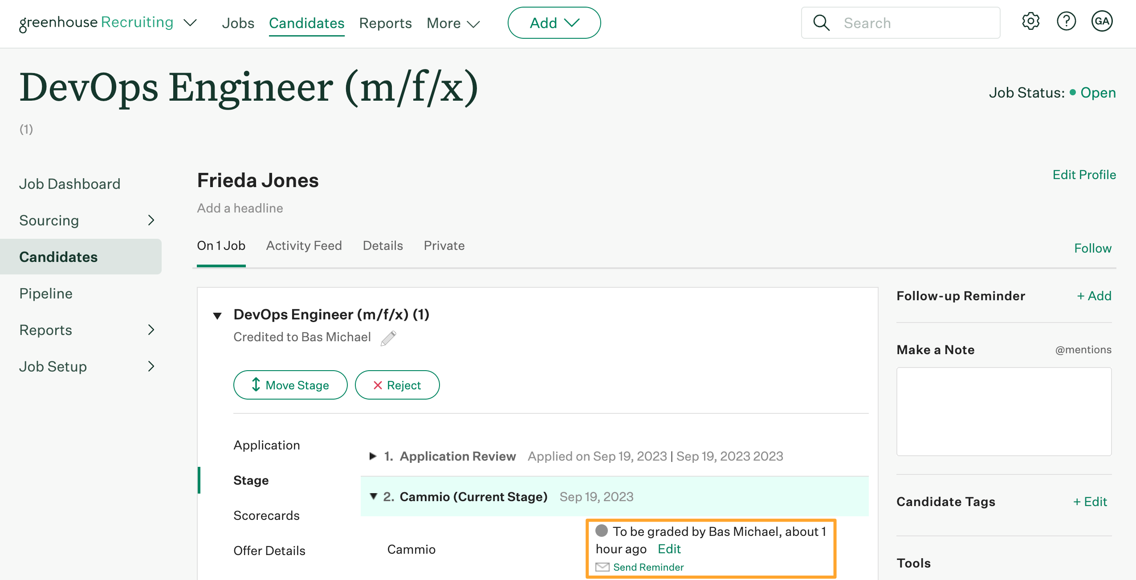Click the Reports expand chevron
Image resolution: width=1136 pixels, height=580 pixels.
click(152, 329)
